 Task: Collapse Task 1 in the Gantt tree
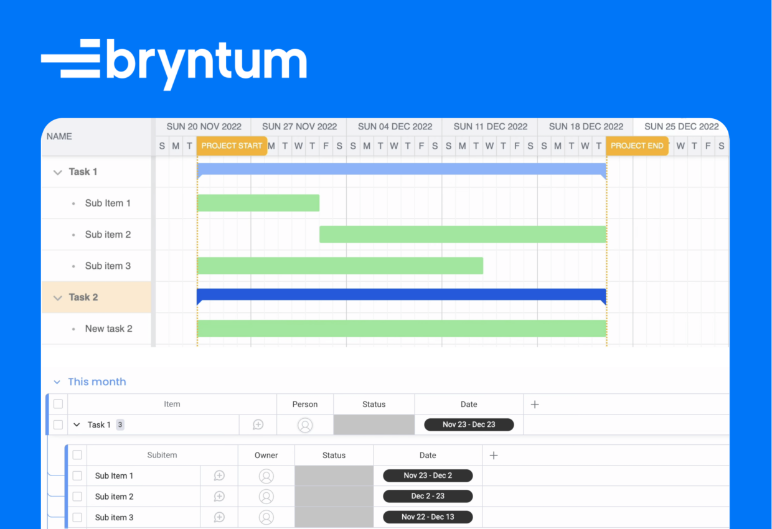click(x=58, y=172)
